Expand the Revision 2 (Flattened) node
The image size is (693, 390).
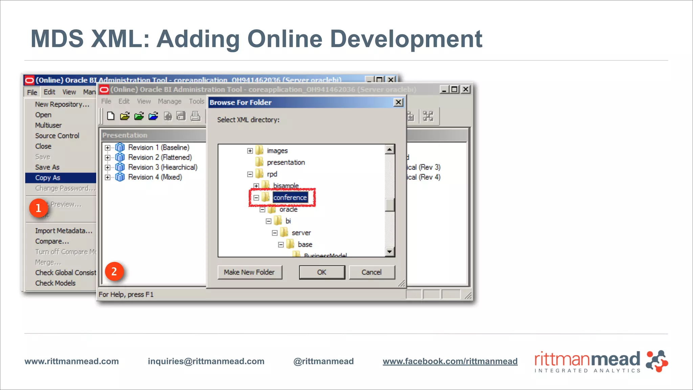tap(108, 157)
